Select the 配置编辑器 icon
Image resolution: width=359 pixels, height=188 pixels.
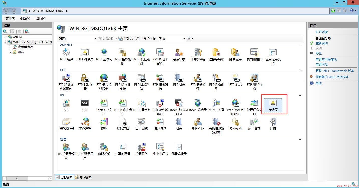tap(179, 149)
